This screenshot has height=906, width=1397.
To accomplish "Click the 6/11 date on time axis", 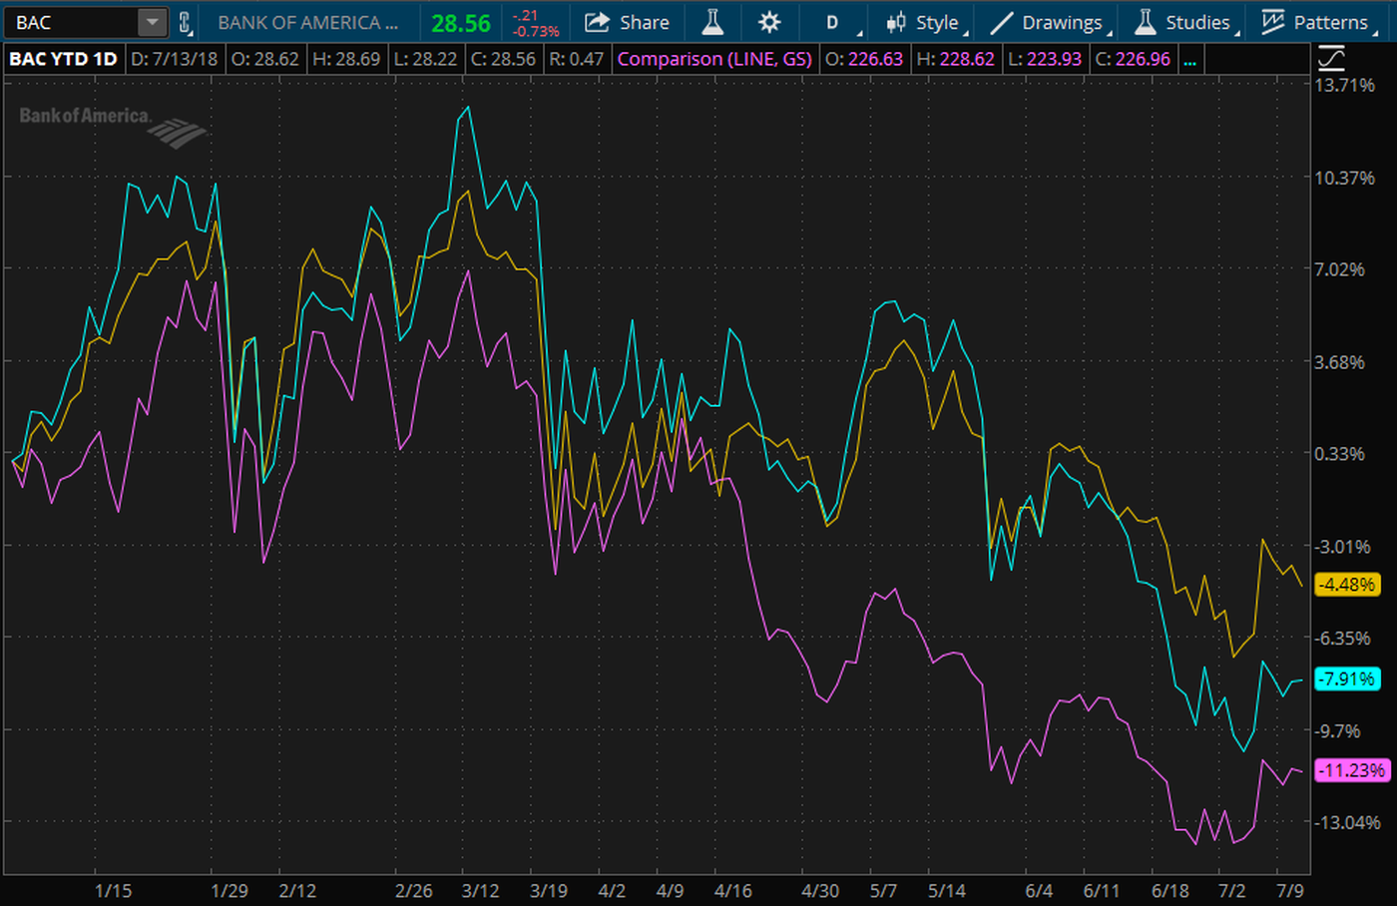I will [1102, 890].
